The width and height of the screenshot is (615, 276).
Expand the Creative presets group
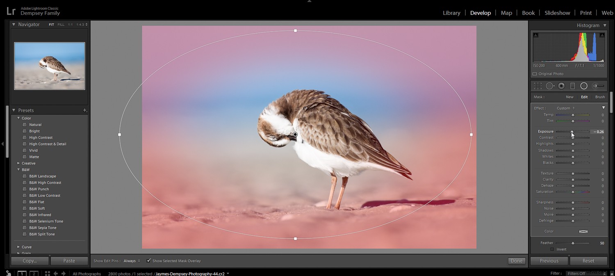coord(18,163)
